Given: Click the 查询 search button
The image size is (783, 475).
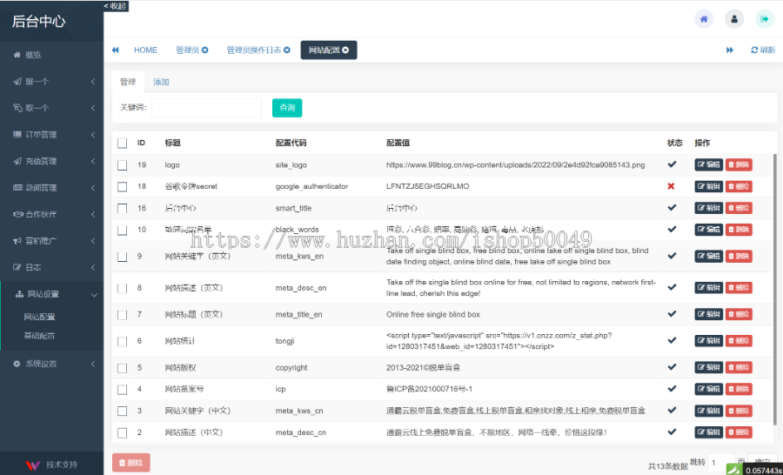Looking at the screenshot, I should [x=287, y=107].
